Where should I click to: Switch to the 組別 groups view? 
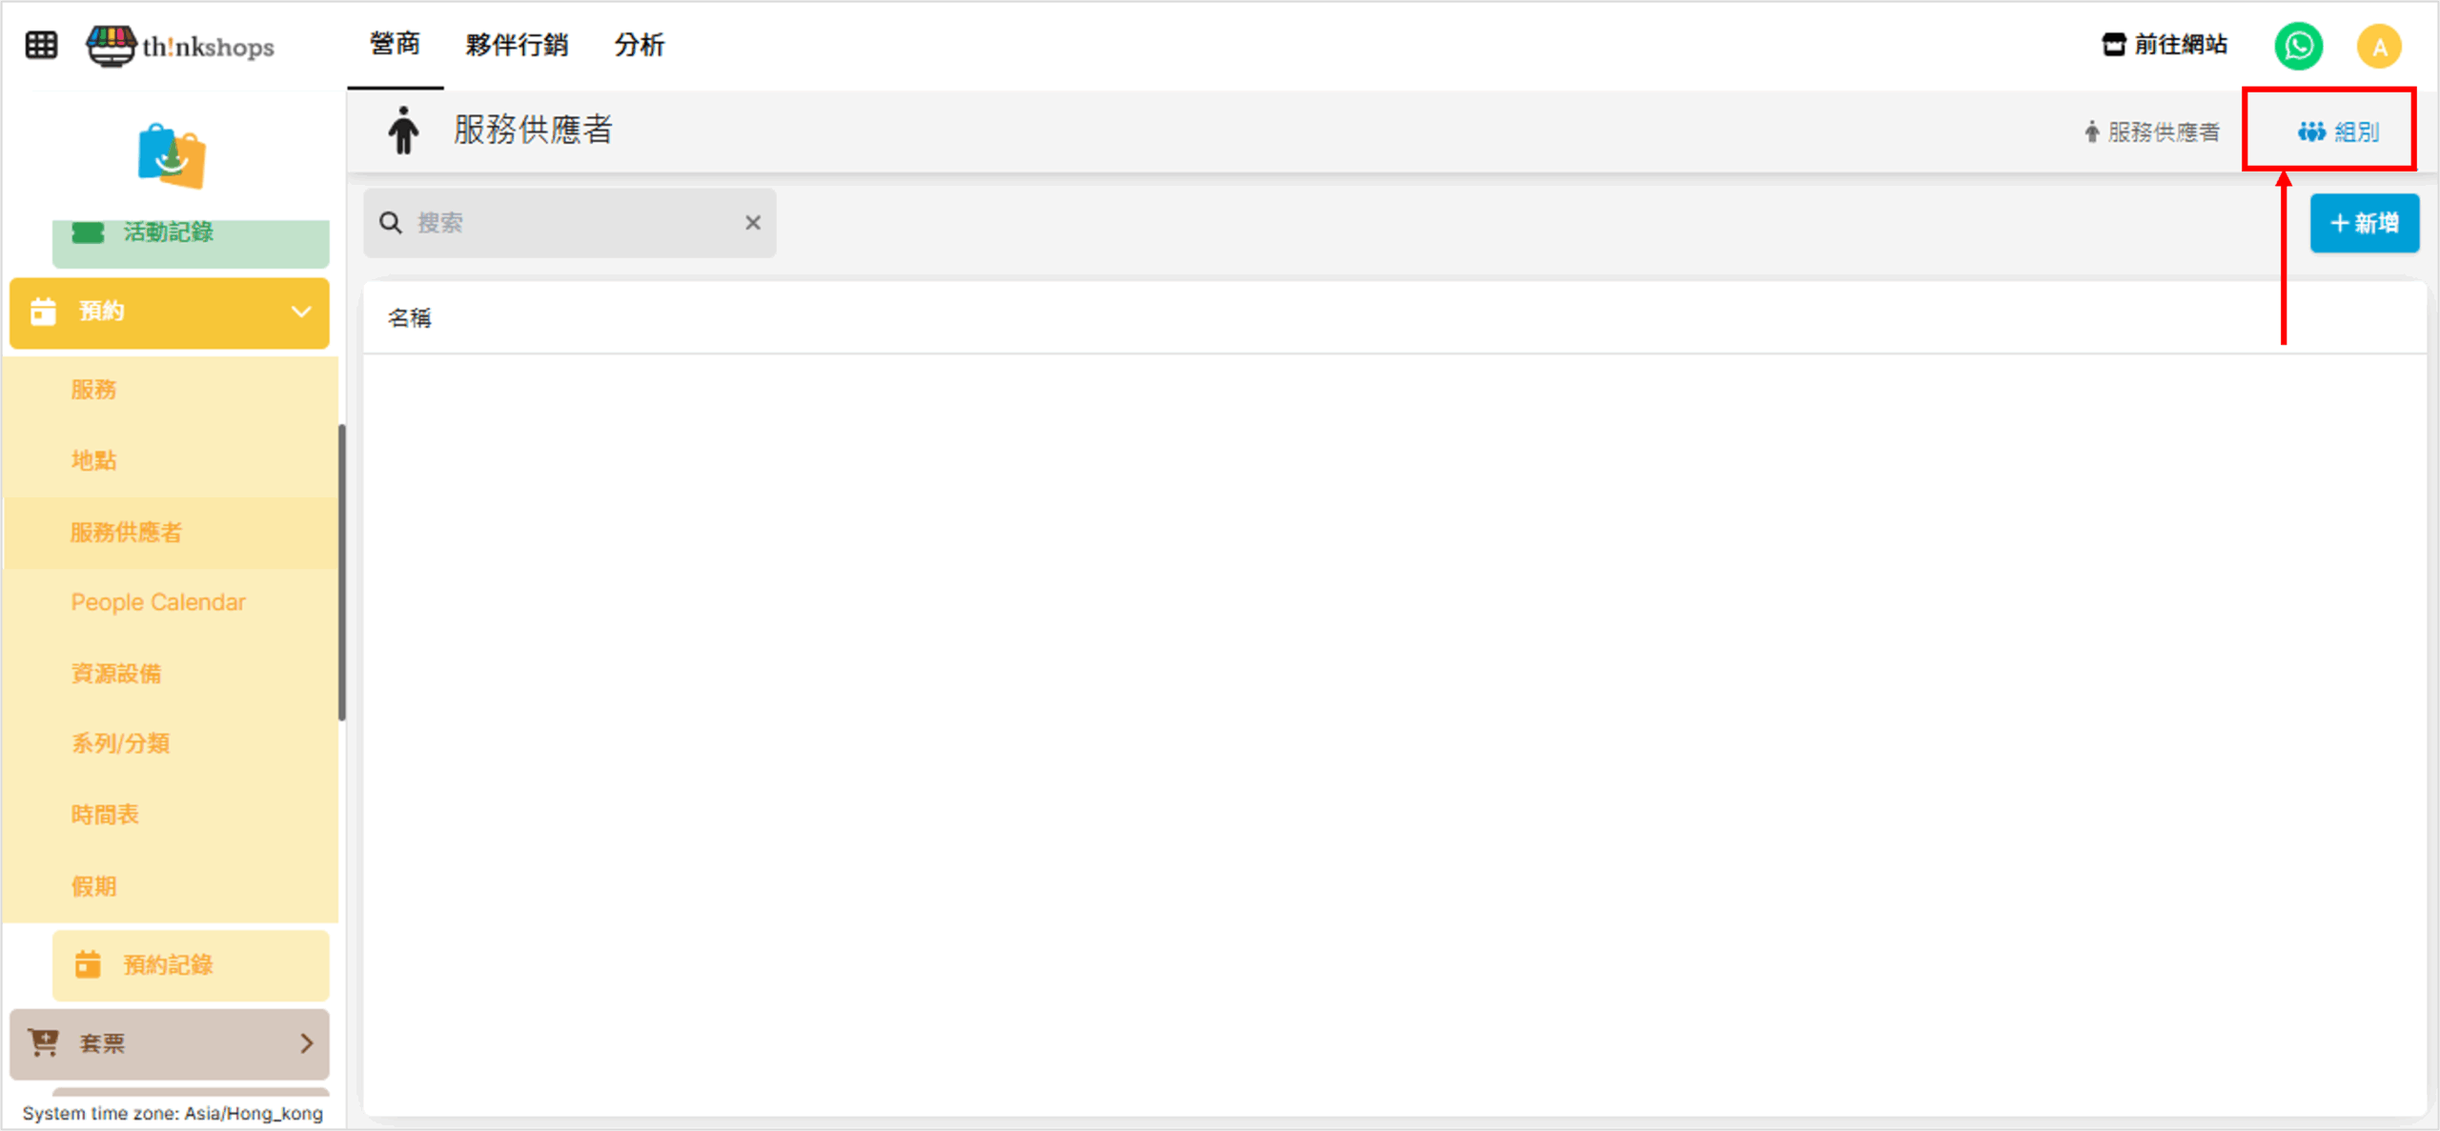point(2338,131)
